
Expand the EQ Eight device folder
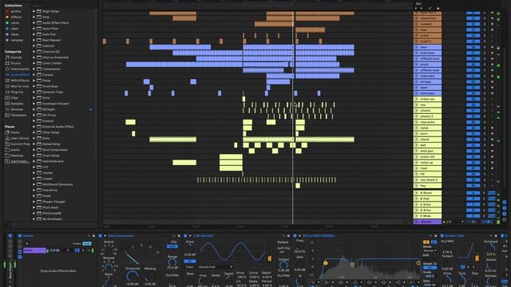tap(34, 109)
